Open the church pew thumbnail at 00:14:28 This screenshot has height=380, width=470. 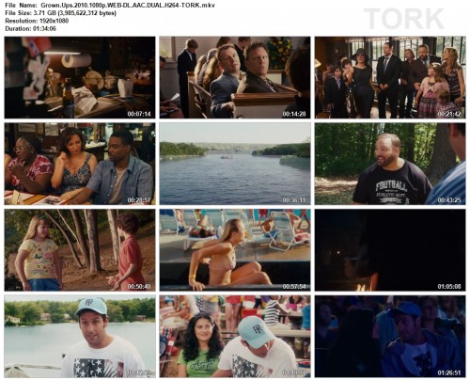pos(235,77)
